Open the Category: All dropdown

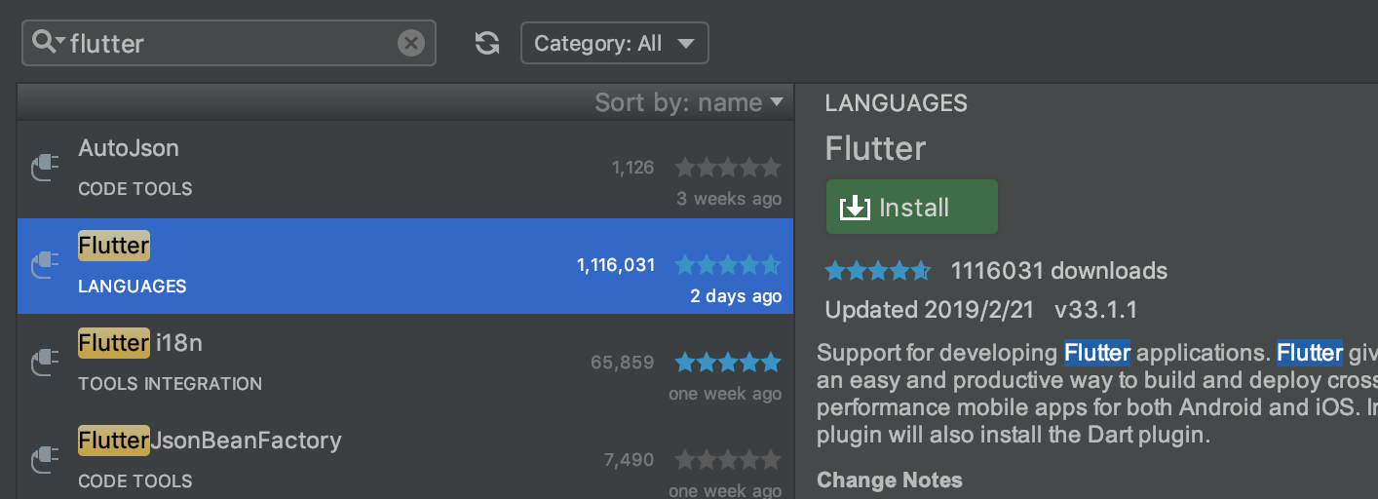click(614, 44)
